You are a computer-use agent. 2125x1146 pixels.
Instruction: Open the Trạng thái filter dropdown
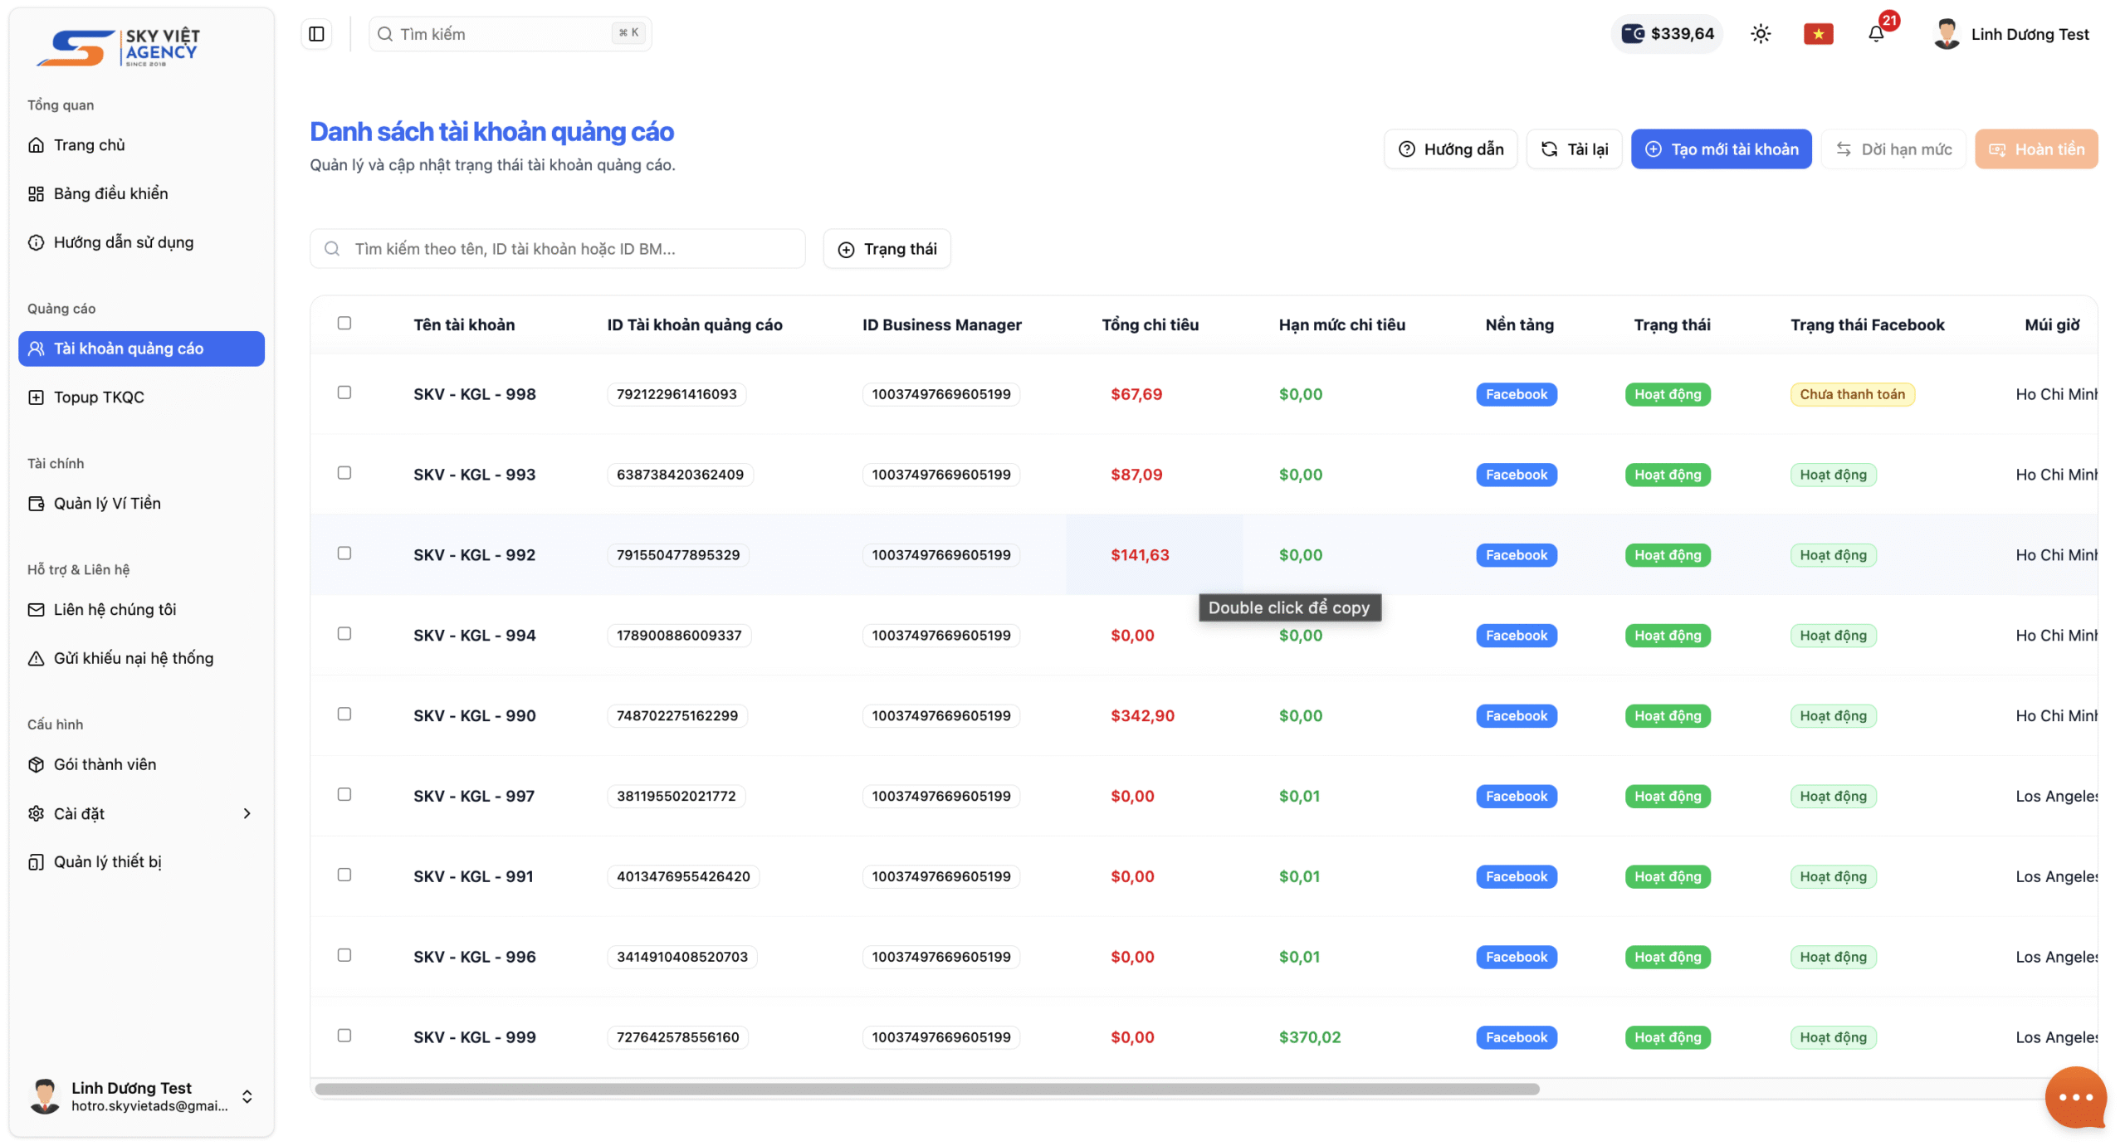887,249
